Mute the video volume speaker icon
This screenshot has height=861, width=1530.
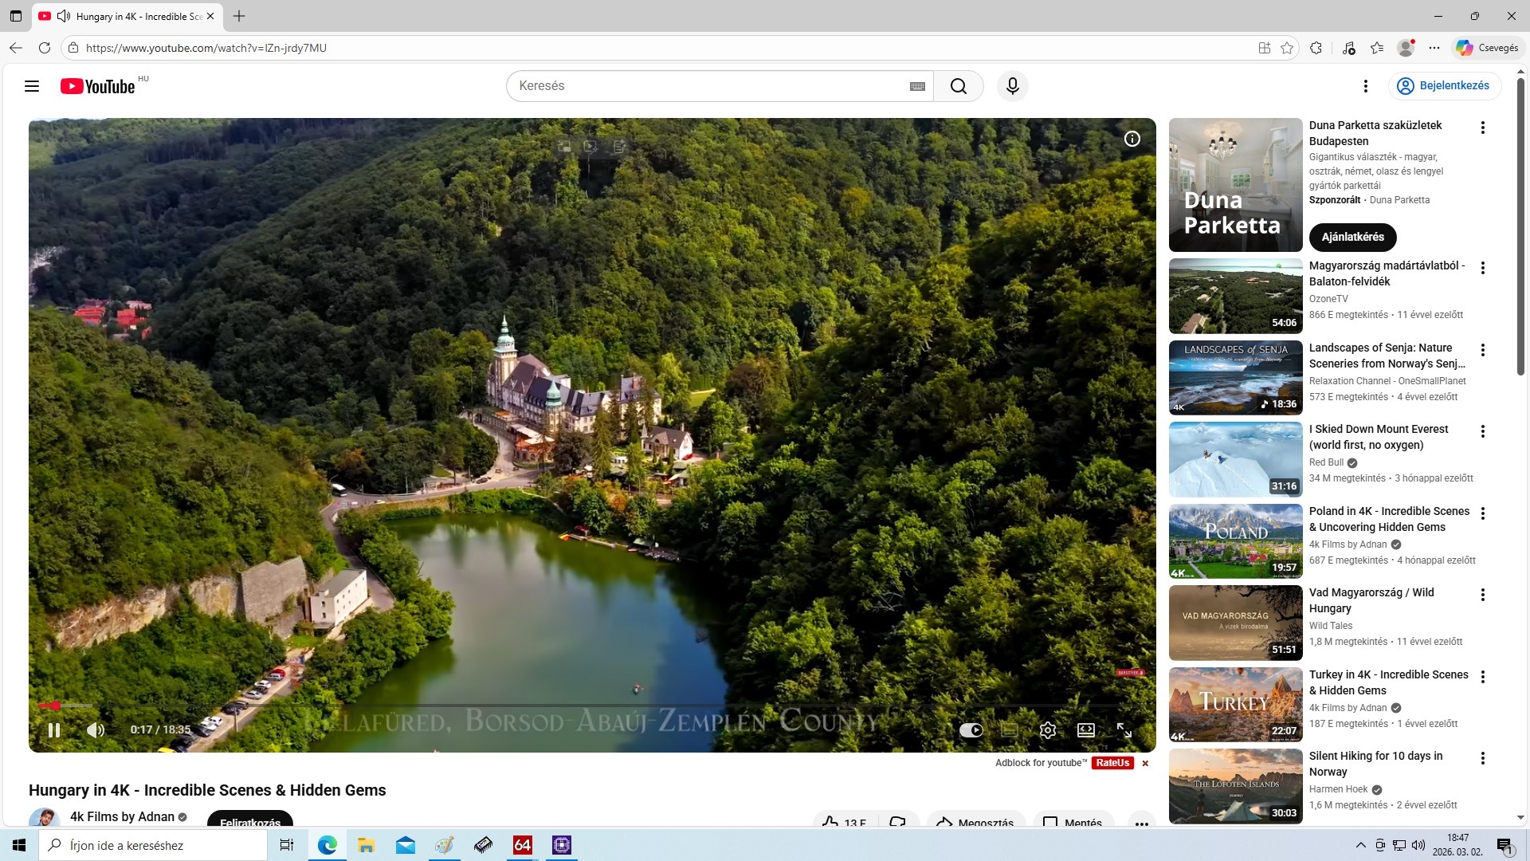click(96, 729)
